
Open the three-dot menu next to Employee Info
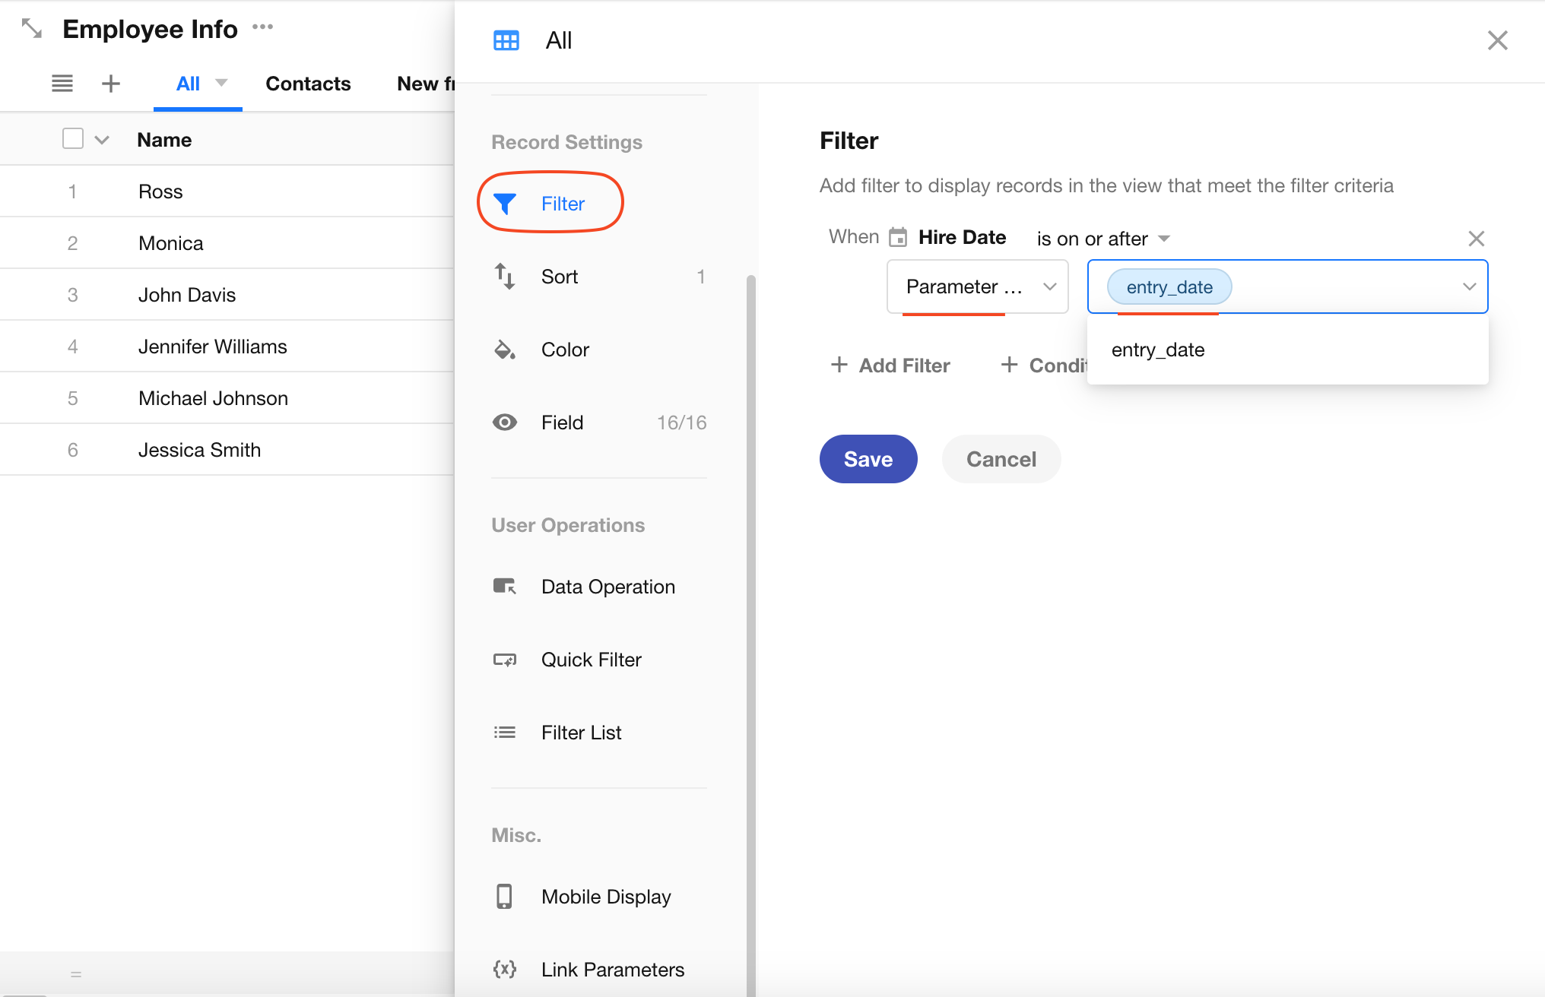262,27
